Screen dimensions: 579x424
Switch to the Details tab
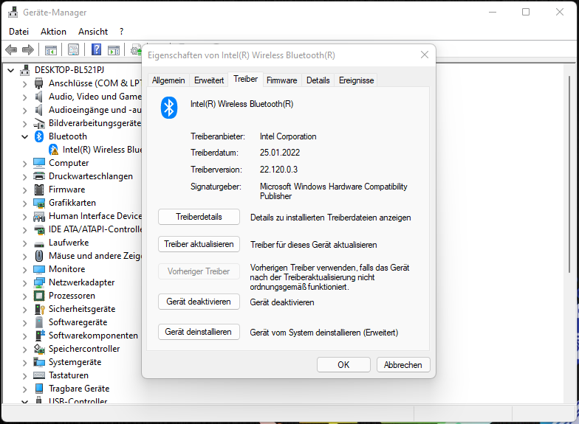click(318, 80)
